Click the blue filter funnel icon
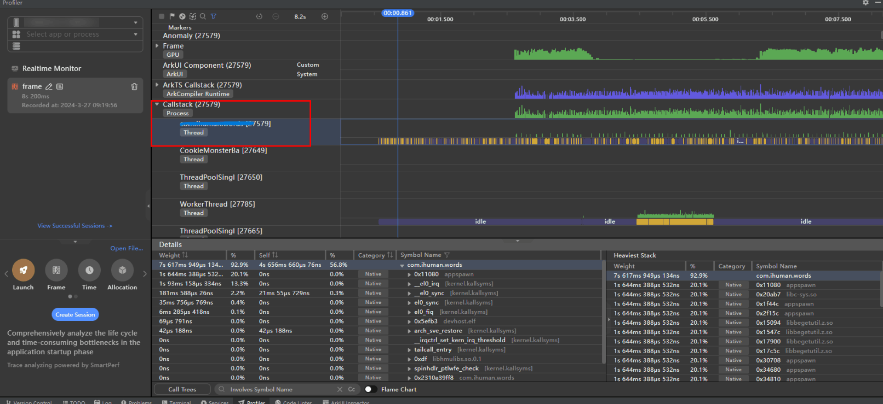883x404 pixels. pos(214,16)
